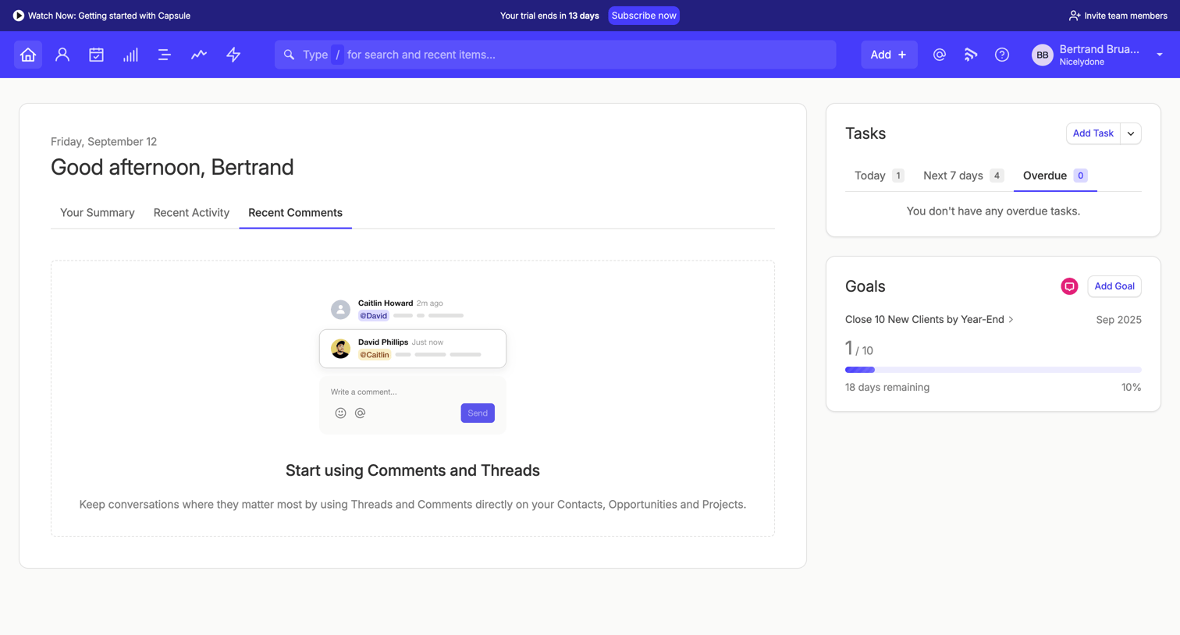1180x635 pixels.
Task: Click the @ mention icon under Write a comment
Action: point(360,413)
